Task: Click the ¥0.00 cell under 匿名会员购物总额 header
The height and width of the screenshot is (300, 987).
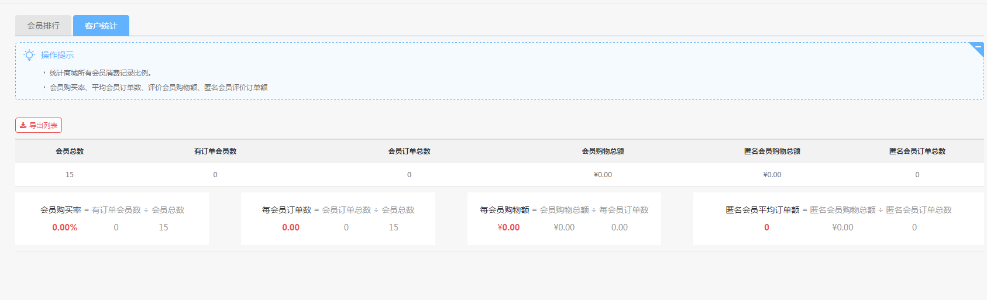Action: click(772, 175)
